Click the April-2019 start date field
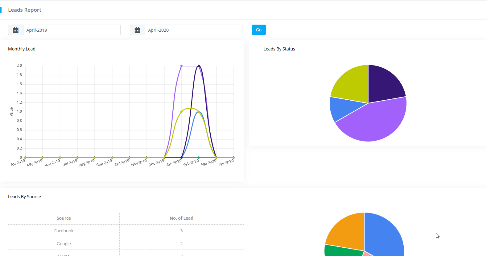The height and width of the screenshot is (256, 487). point(72,30)
